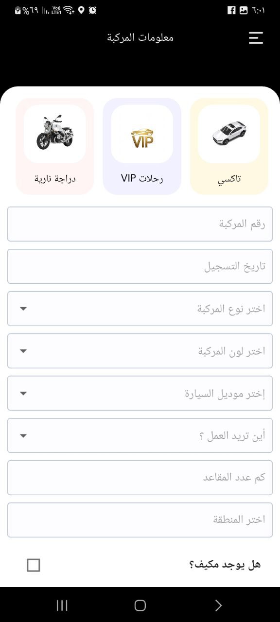Screen dimensions: 280x622
Task: Open the work location dropdown أين تريد العمل؟
Action: tap(140, 435)
